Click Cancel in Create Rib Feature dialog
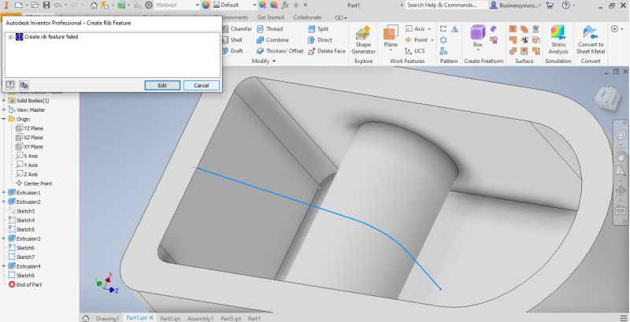This screenshot has width=630, height=322. click(x=202, y=86)
